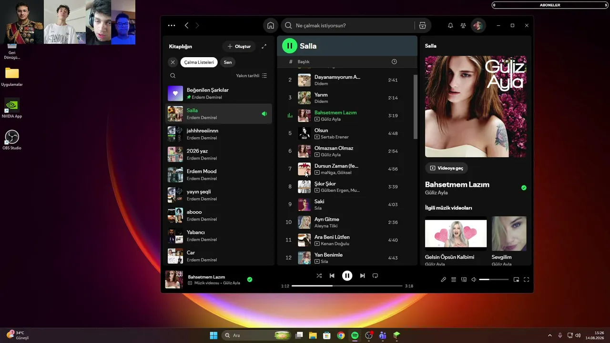Screen dimensions: 610x343
Task: Search within your library
Action: pos(173,75)
